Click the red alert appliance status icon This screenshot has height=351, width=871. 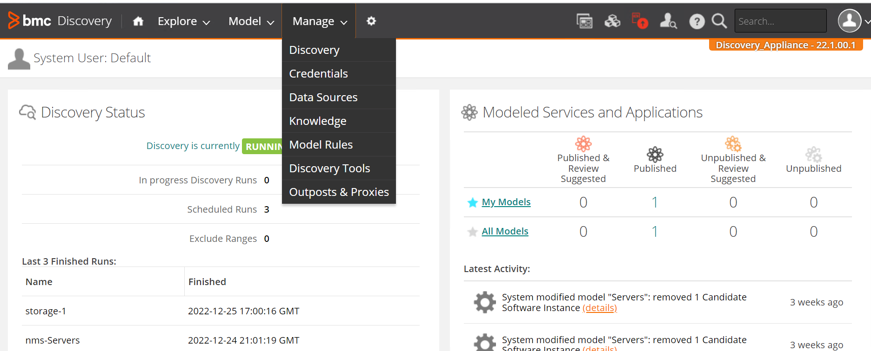640,21
